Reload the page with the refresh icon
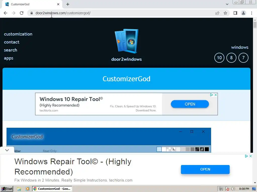Screen dimensions: 257x192 pos(22,13)
